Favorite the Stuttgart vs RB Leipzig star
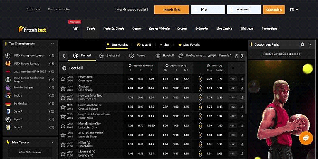Viewport: 318px width, 159px height. click(63, 88)
